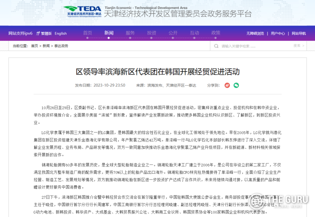Share article to WeChat
315x217 pixels.
(x=236, y=85)
